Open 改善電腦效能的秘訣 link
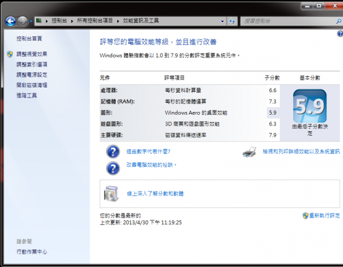 (x=151, y=165)
